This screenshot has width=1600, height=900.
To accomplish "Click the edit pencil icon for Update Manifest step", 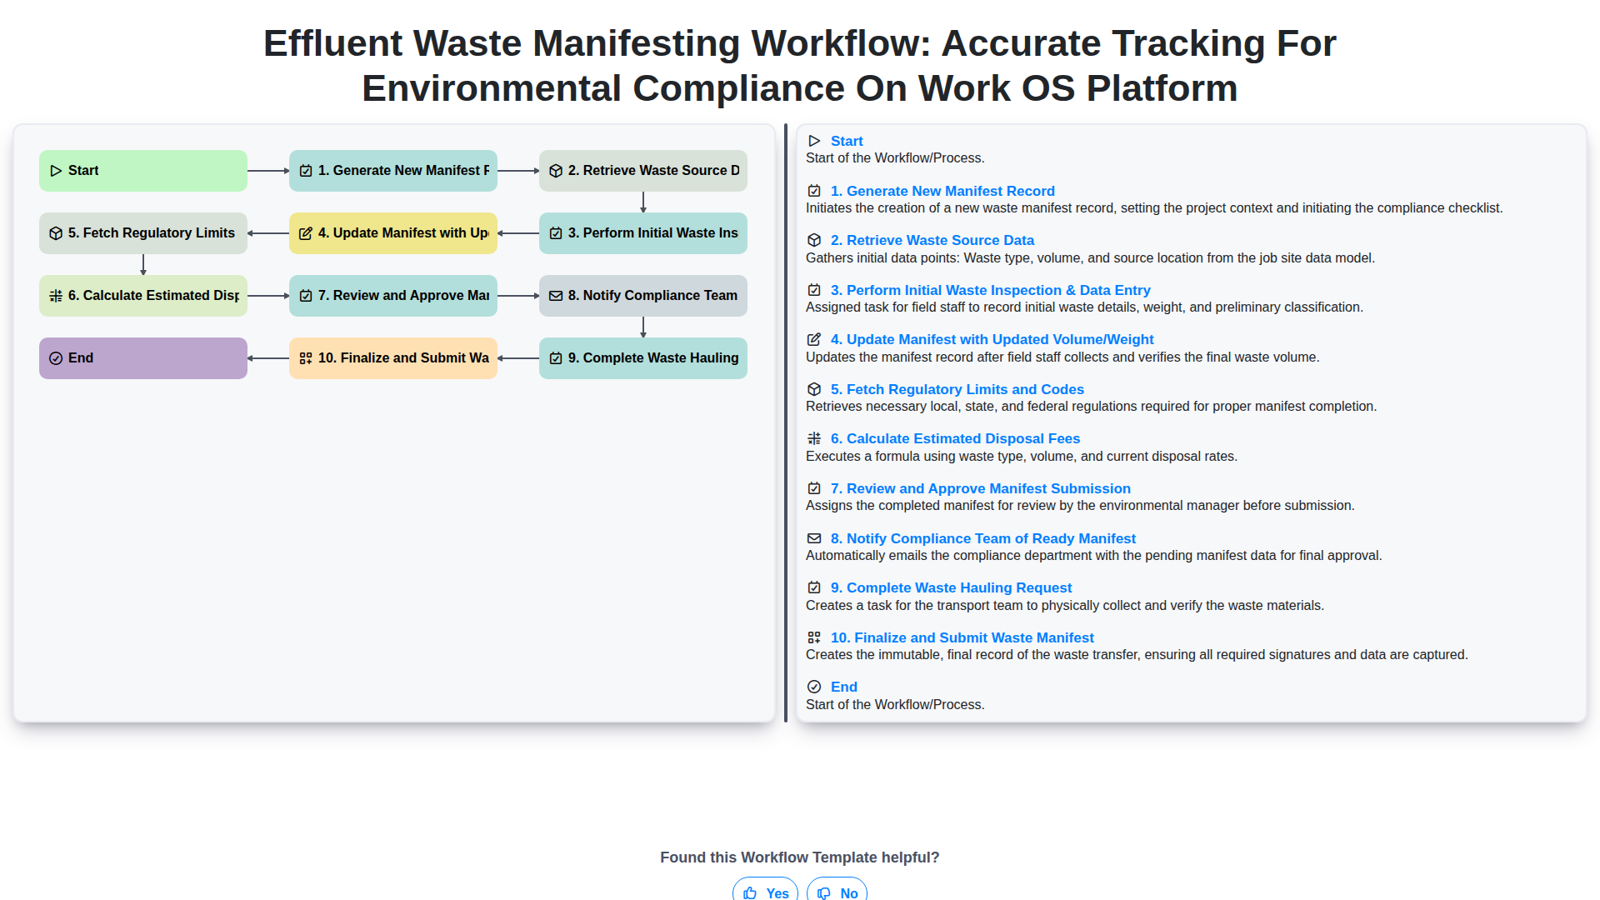I will point(814,339).
